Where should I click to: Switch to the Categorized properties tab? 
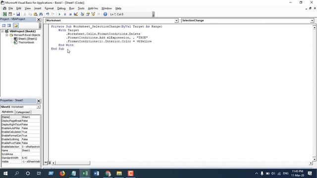click(x=23, y=112)
